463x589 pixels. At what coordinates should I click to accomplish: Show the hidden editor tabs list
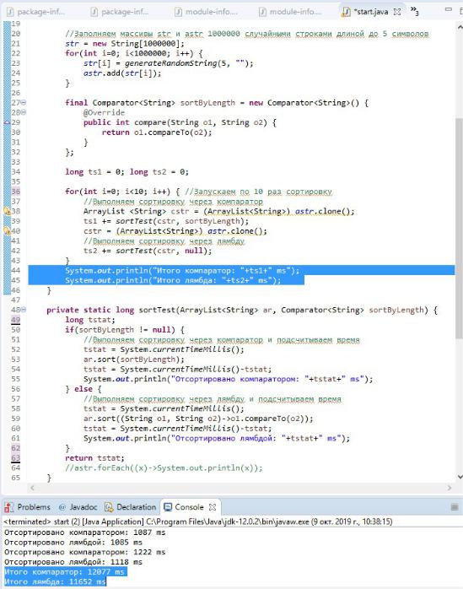[x=414, y=11]
